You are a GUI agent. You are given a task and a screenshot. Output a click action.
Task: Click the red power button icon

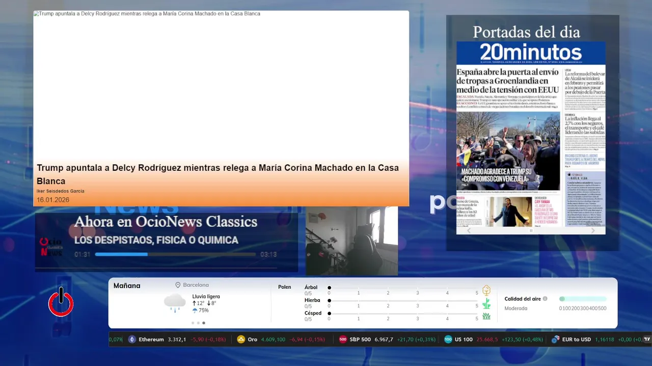(61, 302)
